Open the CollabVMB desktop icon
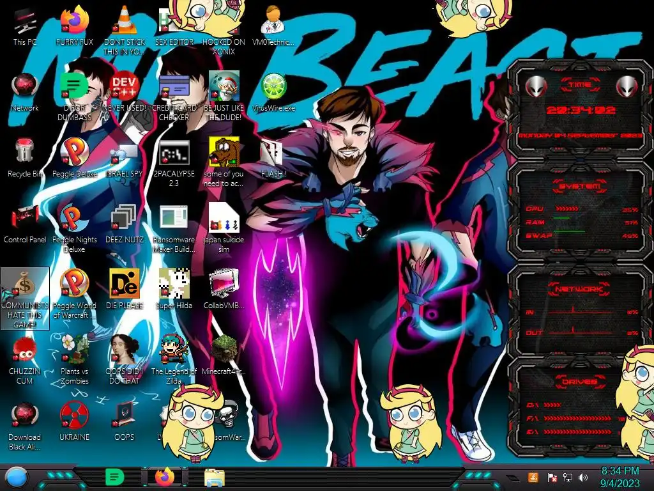The image size is (654, 491). tap(224, 290)
